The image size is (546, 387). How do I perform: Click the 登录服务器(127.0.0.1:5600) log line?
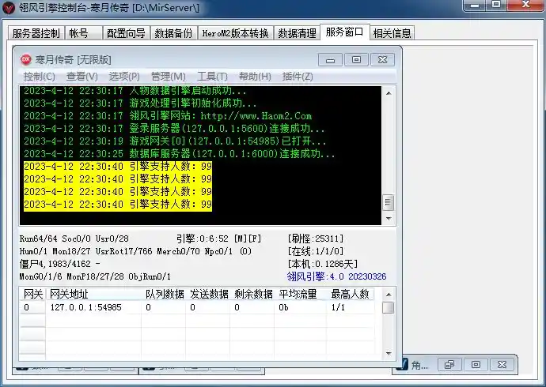tap(174, 129)
